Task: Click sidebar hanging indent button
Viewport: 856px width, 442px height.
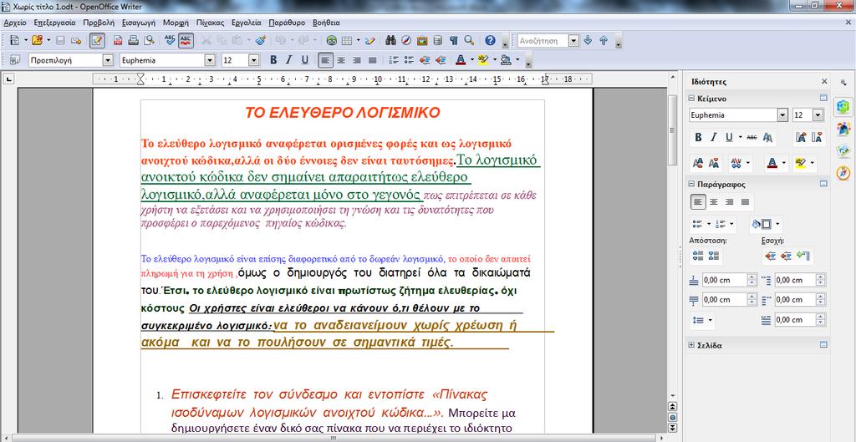Action: (802, 256)
